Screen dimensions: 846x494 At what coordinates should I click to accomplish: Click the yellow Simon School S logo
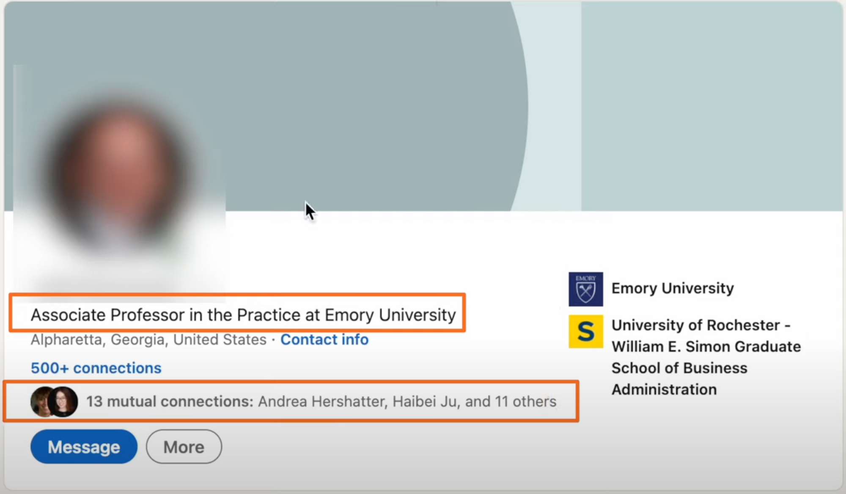pos(585,331)
